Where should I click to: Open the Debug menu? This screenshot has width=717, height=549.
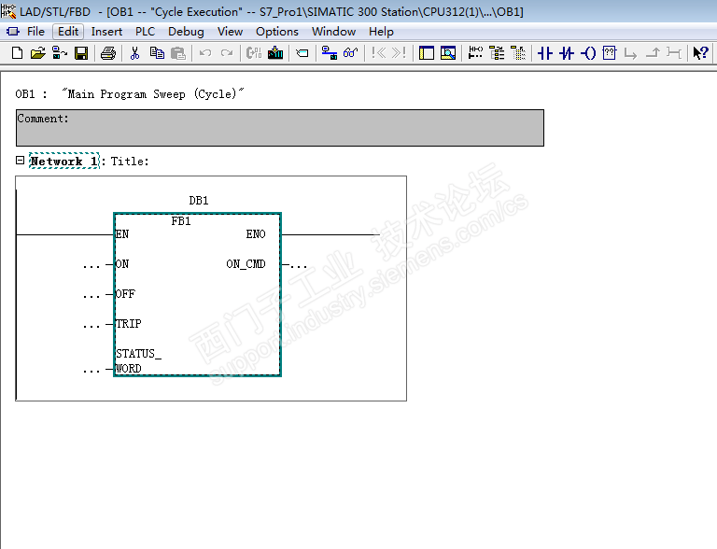(x=186, y=32)
